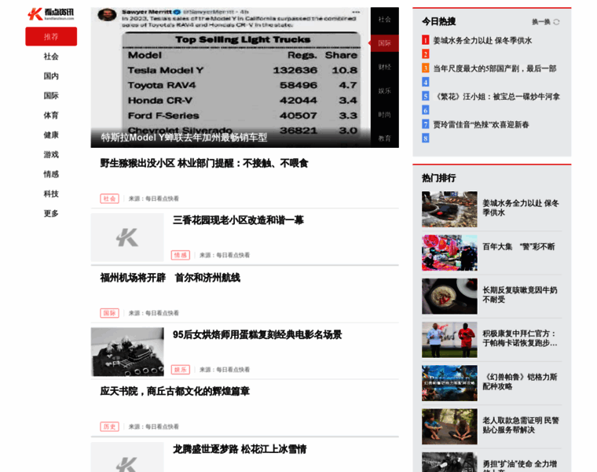This screenshot has height=472, width=597.
Task: Open ranking link 勇担"扩油"使命
Action: 520,466
